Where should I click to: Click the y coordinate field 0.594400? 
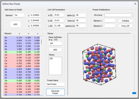tap(35, 20)
